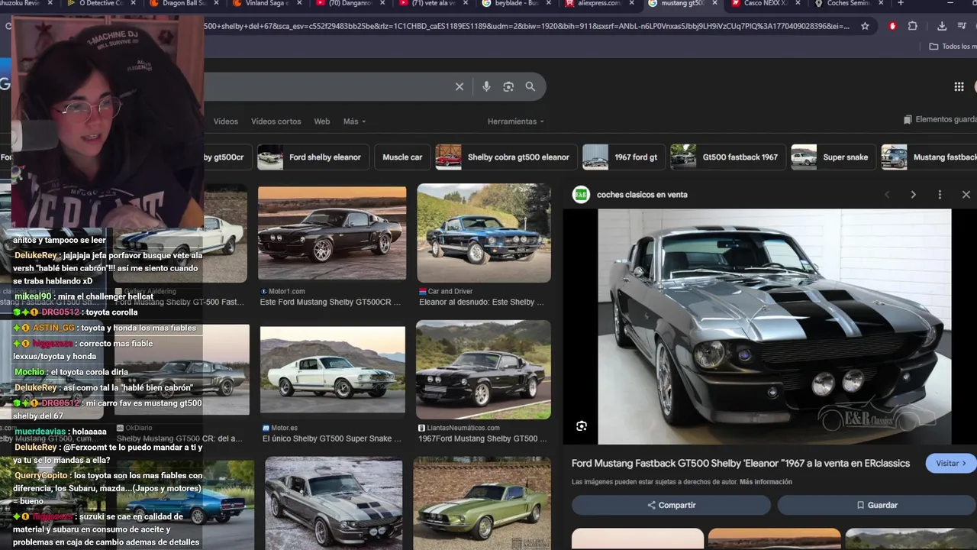Image resolution: width=977 pixels, height=550 pixels.
Task: Open the Ford Mustang Fastback GT500 Shelby title link
Action: (x=740, y=464)
